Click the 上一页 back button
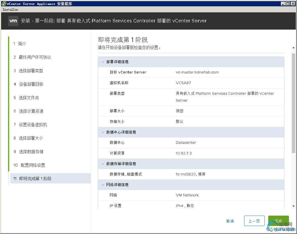Screen dimensions: 297x234 [254, 221]
